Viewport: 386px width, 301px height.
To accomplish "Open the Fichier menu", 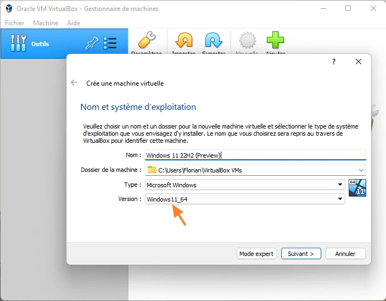I will tap(14, 23).
